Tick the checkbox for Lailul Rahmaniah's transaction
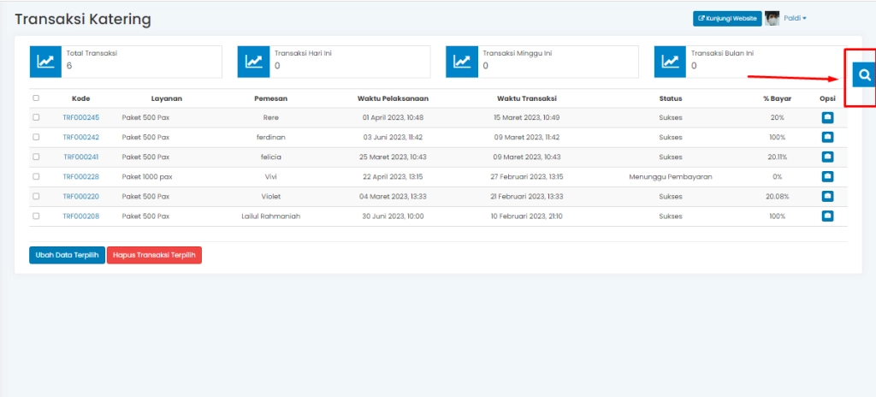876x397 pixels. click(36, 216)
